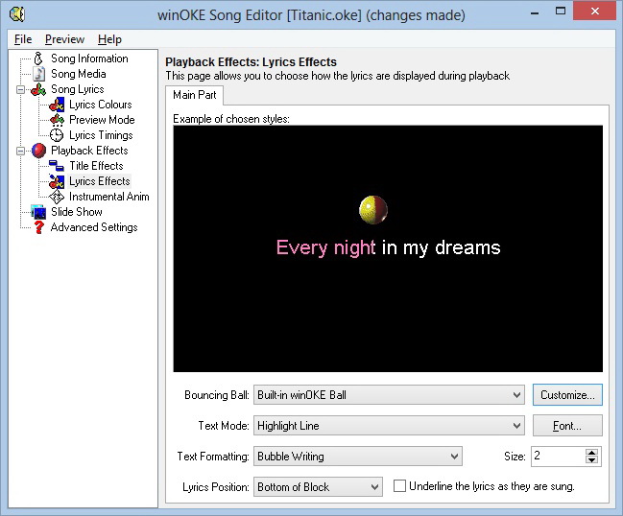Open the Text Formatting dropdown
Screen dimensions: 623x516
click(x=358, y=457)
